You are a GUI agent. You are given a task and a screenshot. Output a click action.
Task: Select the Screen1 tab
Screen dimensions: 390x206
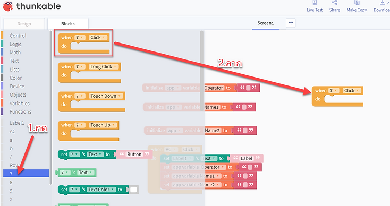(265, 23)
